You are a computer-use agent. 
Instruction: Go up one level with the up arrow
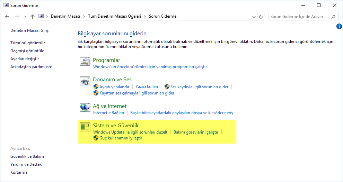(33, 16)
